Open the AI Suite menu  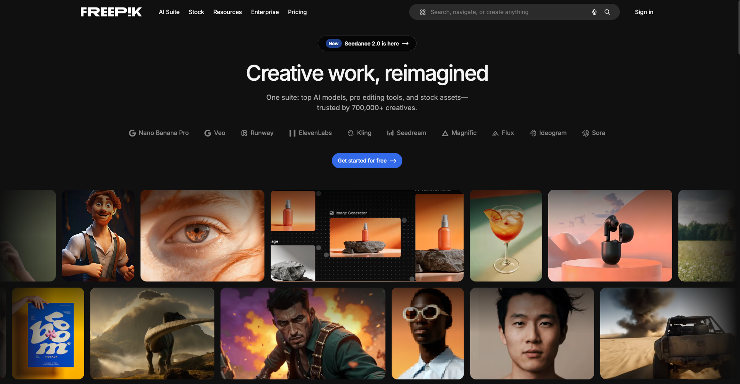coord(169,12)
